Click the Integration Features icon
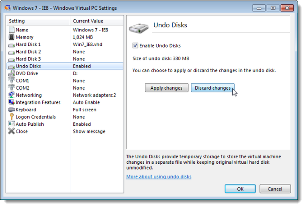Image resolution: width=305 pixels, height=207 pixels. tap(12, 102)
